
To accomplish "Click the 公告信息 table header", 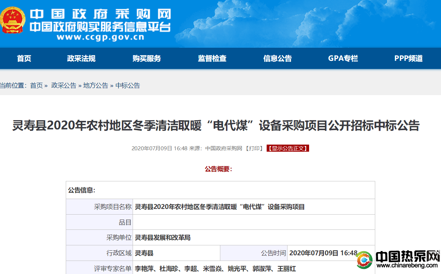I will [220, 190].
